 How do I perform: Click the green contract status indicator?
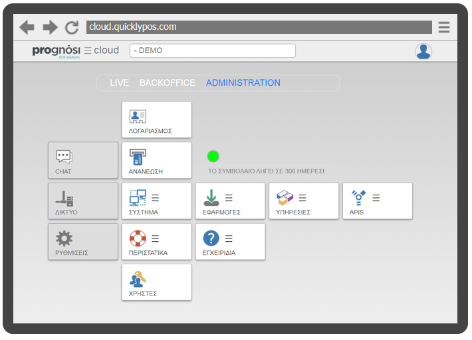point(213,156)
